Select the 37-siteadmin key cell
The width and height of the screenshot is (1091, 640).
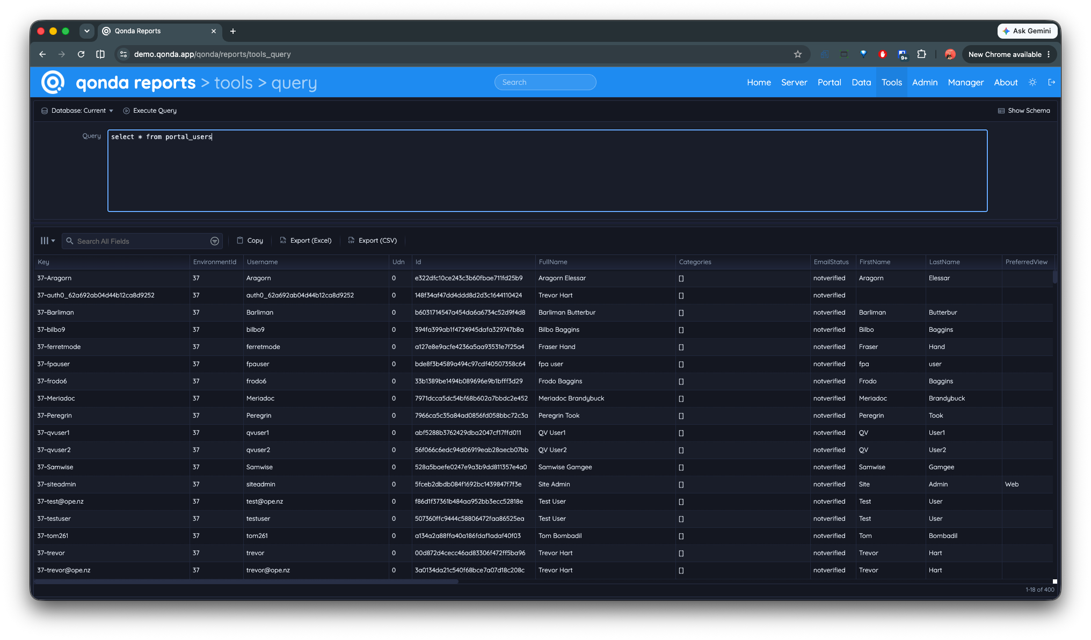coord(112,484)
